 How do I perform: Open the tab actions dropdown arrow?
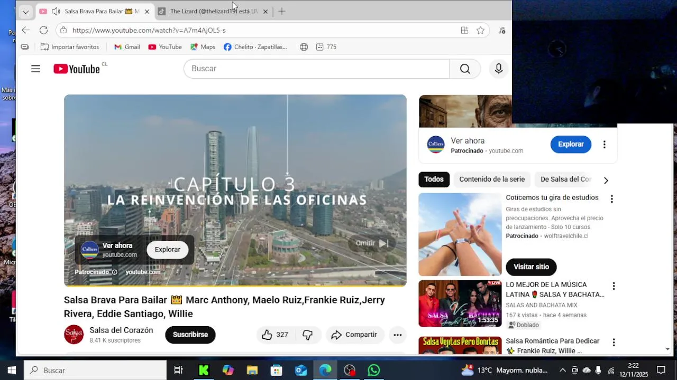25,11
